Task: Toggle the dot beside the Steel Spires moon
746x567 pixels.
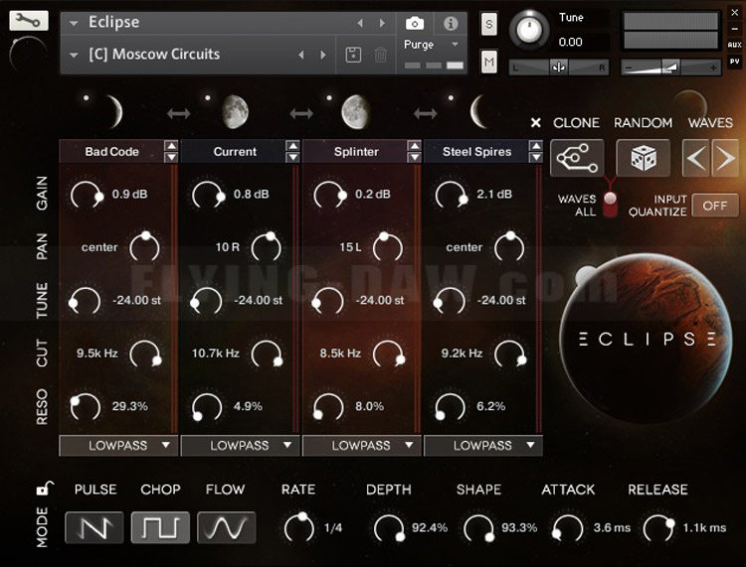Action: pos(451,98)
